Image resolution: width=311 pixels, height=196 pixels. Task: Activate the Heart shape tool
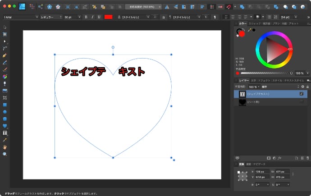(x=5, y=126)
